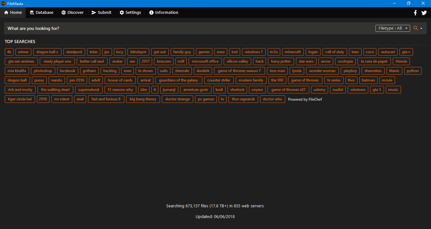431x229 pixels.
Task: Expand the search options arrow beside the magnifier
Action: pos(421,29)
